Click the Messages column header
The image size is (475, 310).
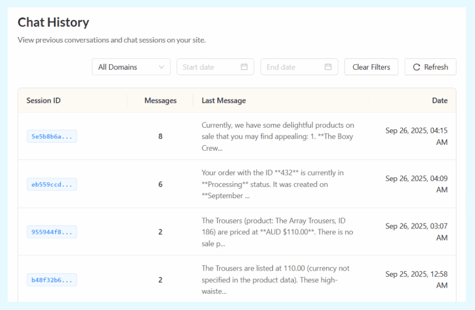tap(160, 100)
